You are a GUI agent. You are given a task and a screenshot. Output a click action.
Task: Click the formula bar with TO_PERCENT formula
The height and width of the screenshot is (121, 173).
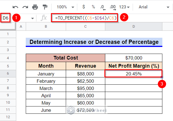85,18
